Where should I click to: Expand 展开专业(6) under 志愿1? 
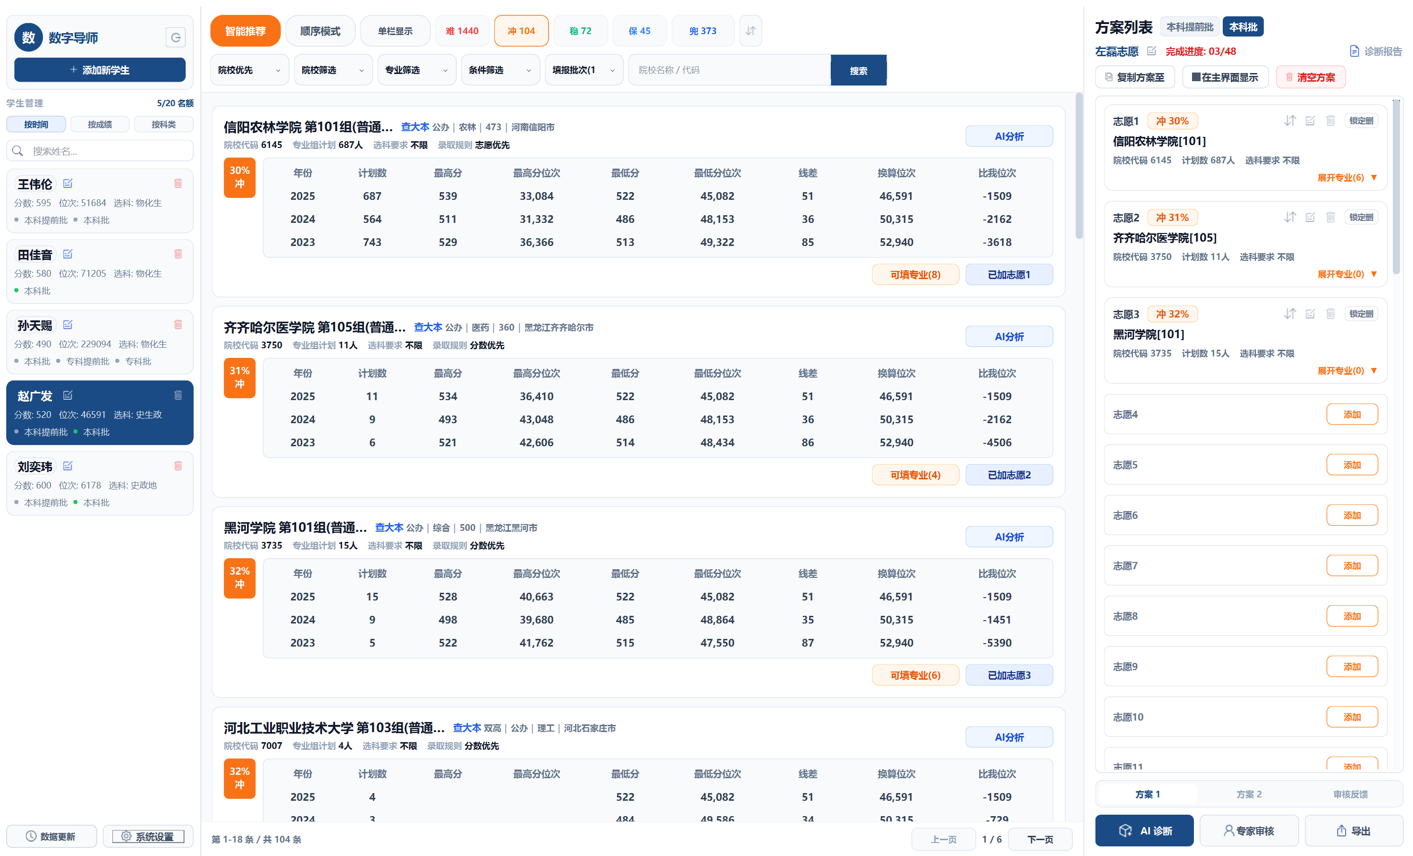click(x=1347, y=178)
